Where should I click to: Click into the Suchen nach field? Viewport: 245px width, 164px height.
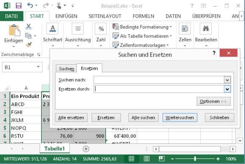[x=159, y=80]
